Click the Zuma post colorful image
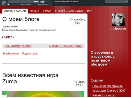 click(x=43, y=94)
